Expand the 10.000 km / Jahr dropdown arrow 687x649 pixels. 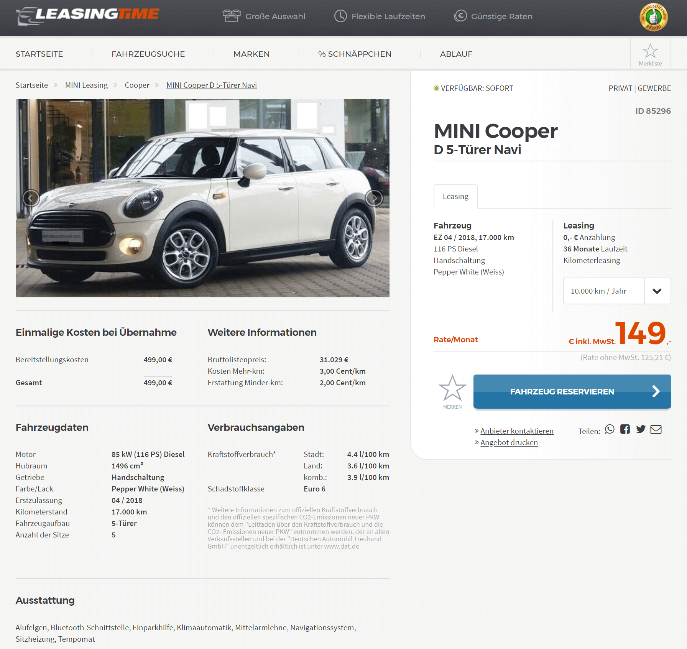pyautogui.click(x=657, y=291)
